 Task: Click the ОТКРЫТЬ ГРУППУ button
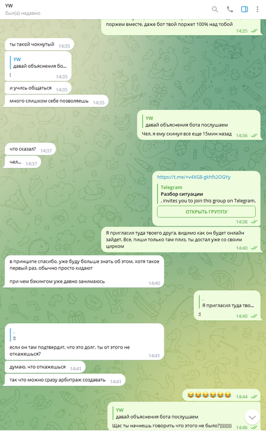(206, 212)
